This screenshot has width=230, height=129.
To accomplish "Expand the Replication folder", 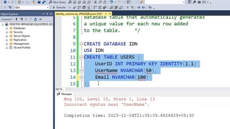I will (x=7, y=40).
